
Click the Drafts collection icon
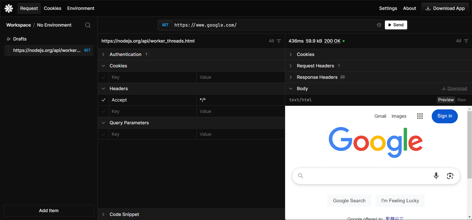(9, 39)
